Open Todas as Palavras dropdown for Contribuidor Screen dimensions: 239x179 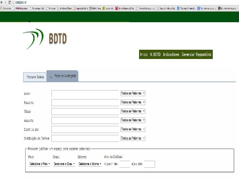click(x=133, y=129)
